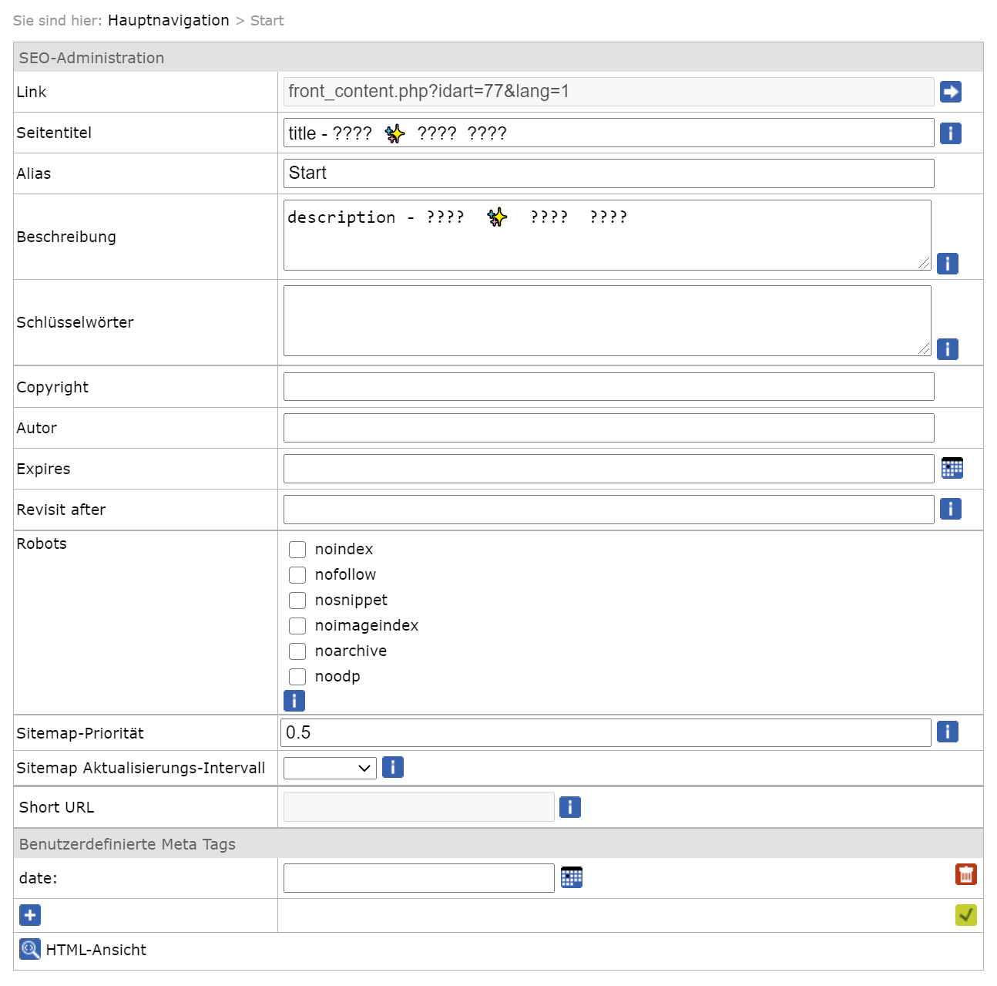The height and width of the screenshot is (986, 997).
Task: Open the Sitemap Aktualisierungs-Intervall dropdown
Action: (330, 768)
